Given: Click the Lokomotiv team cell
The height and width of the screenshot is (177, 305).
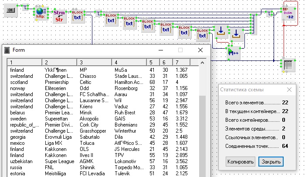Looking at the screenshot, I should point(125,161).
